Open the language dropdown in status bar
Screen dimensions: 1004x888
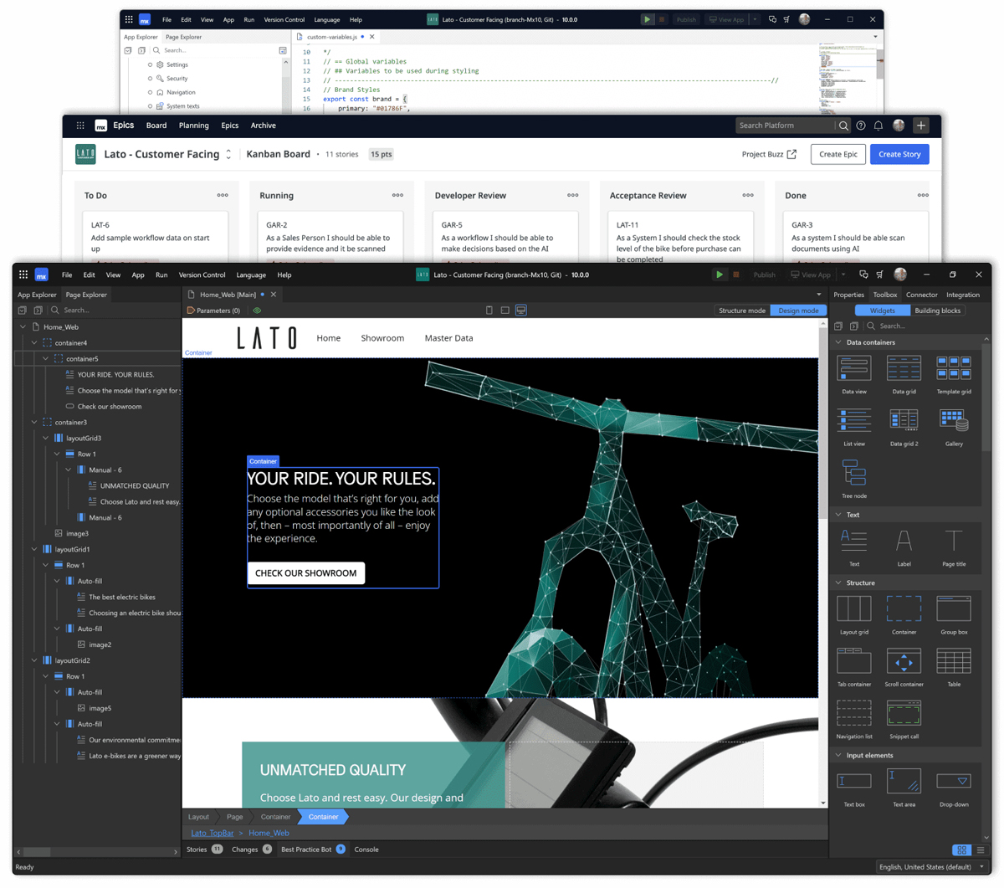coord(931,867)
